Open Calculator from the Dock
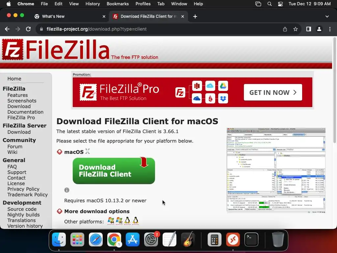Viewport: 337px width, 253px height. [215, 239]
